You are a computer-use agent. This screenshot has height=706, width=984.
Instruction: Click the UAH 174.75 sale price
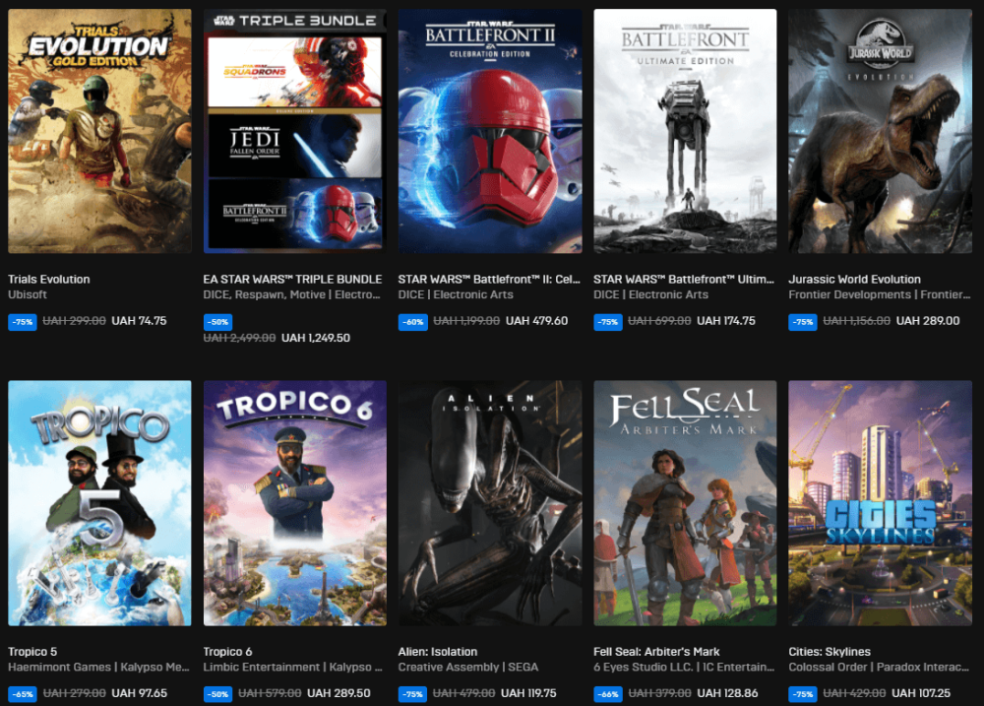pyautogui.click(x=726, y=321)
